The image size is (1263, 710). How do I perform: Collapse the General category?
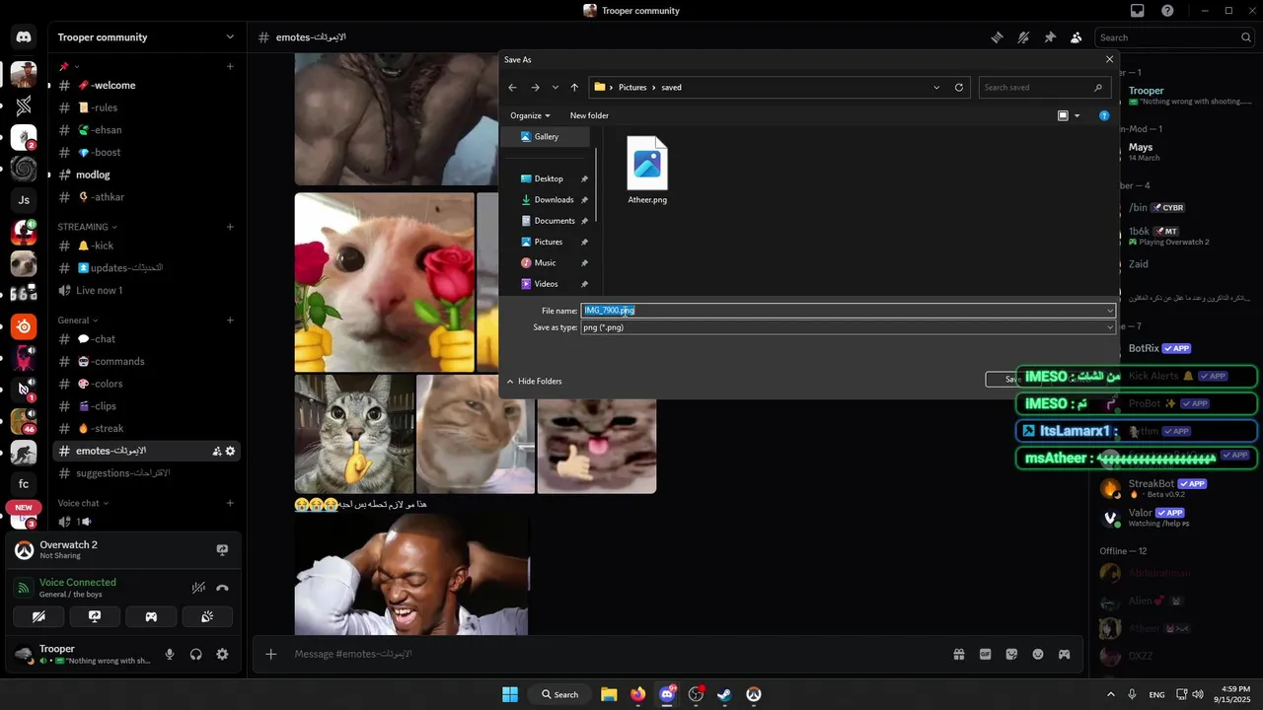[x=77, y=320]
